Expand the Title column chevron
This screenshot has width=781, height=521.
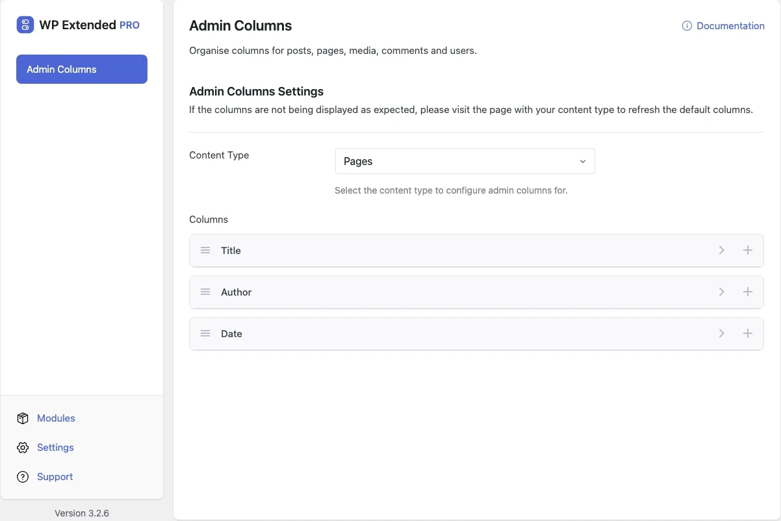pos(721,251)
